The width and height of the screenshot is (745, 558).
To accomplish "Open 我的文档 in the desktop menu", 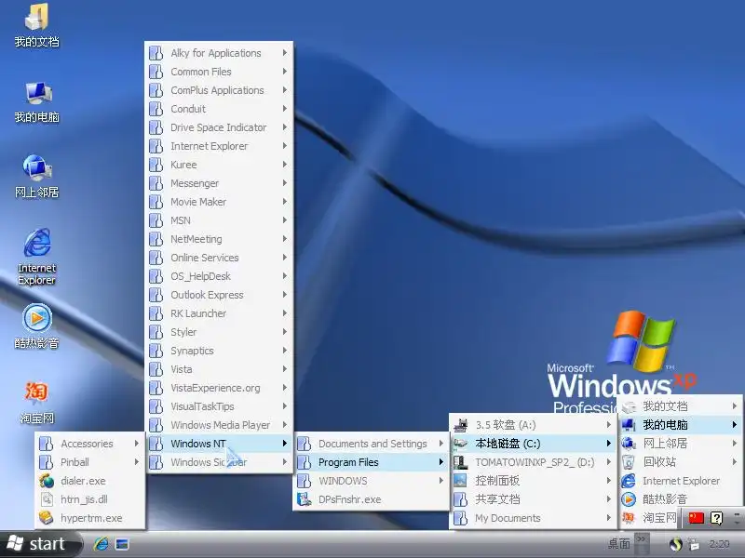I will [x=681, y=406].
